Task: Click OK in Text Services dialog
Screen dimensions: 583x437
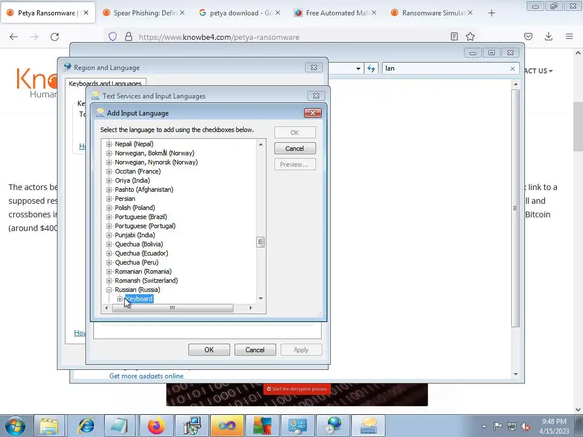Action: pyautogui.click(x=209, y=350)
